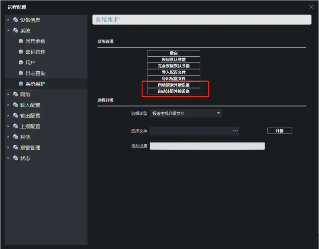The height and width of the screenshot is (249, 319).
Task: Click the 报警管理 category icon
Action: coord(15,148)
